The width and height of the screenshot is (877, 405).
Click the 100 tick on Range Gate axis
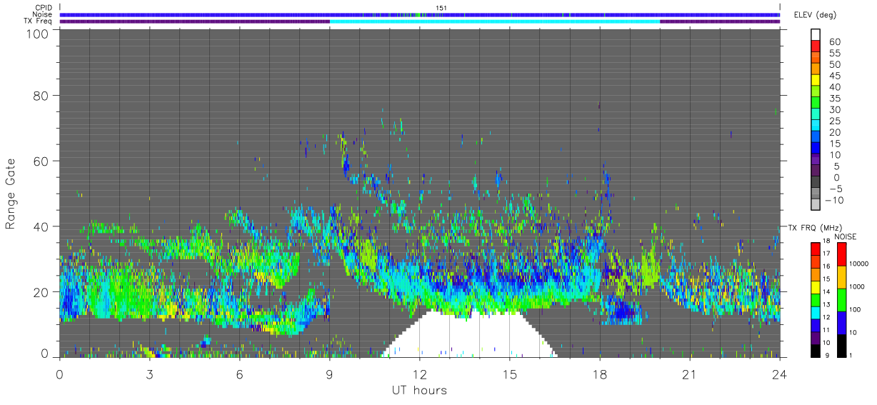pyautogui.click(x=37, y=33)
